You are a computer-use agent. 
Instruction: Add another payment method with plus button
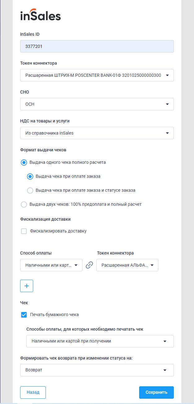pos(27,286)
